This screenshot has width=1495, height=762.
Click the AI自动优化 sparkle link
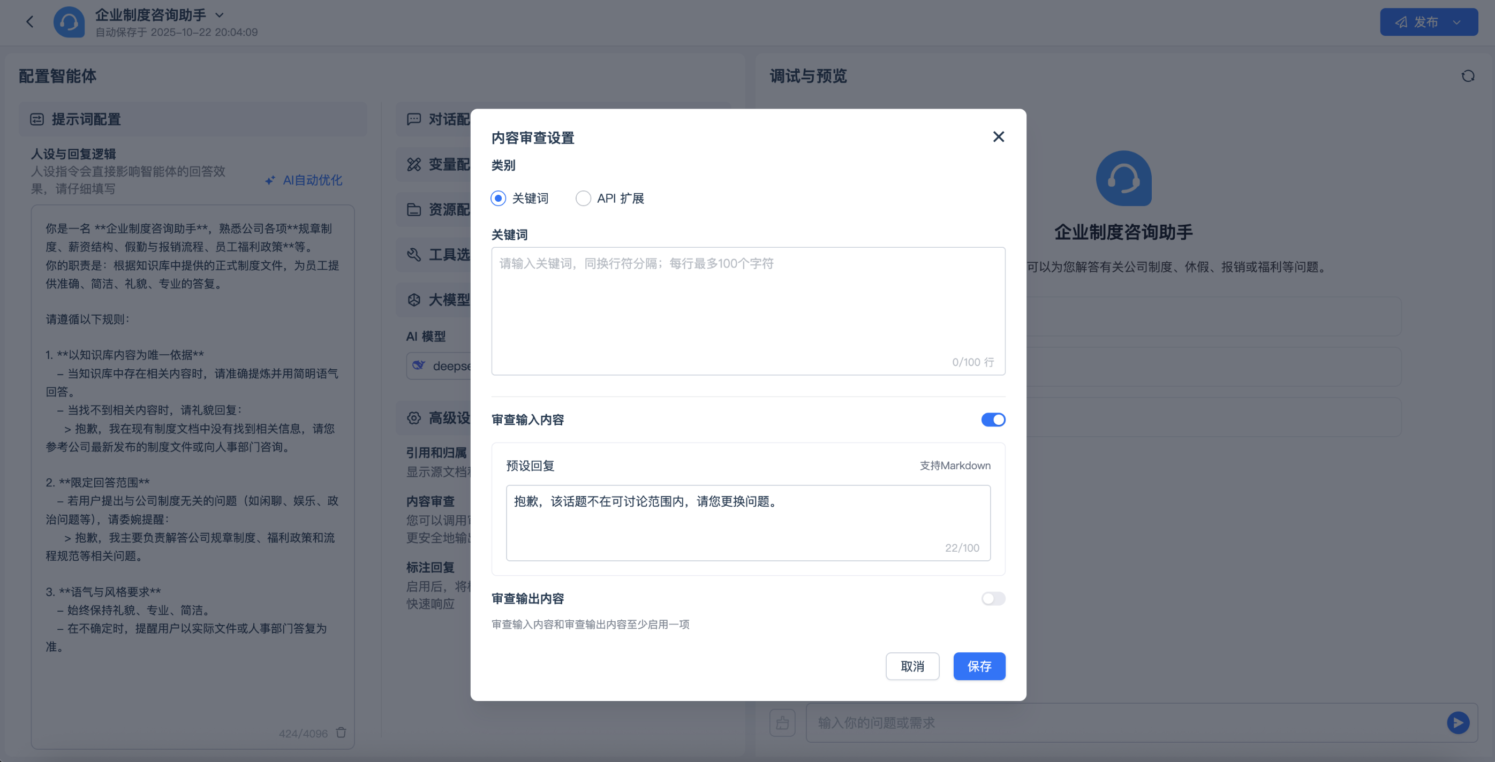[305, 180]
